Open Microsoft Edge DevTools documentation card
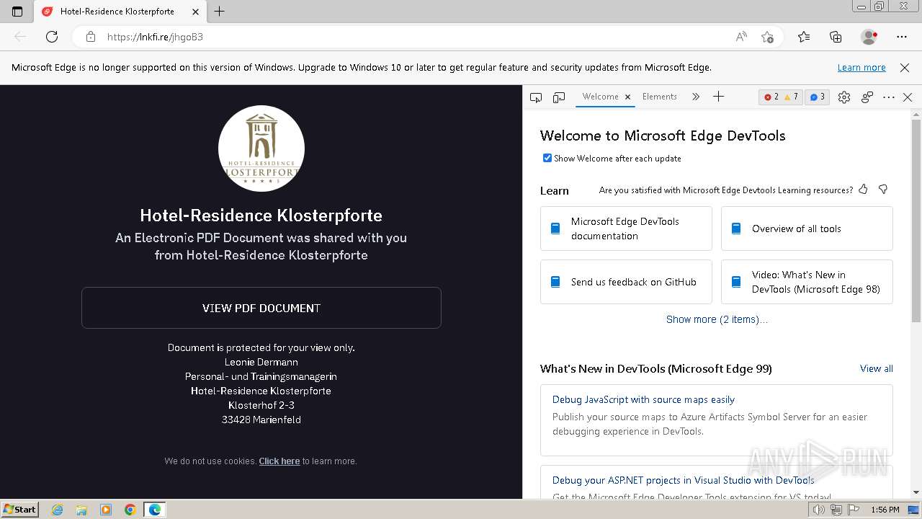Screen dimensions: 922x519 (626, 229)
